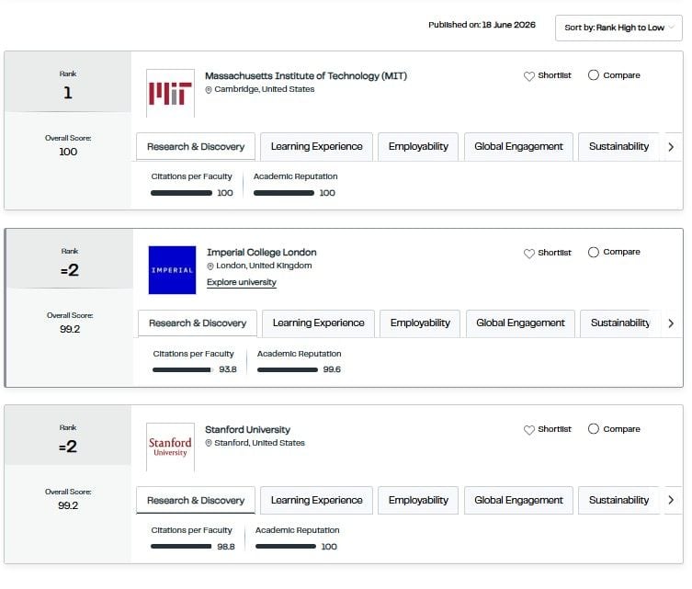
Task: Select Stanford's Global Engagement tab
Action: (x=518, y=500)
